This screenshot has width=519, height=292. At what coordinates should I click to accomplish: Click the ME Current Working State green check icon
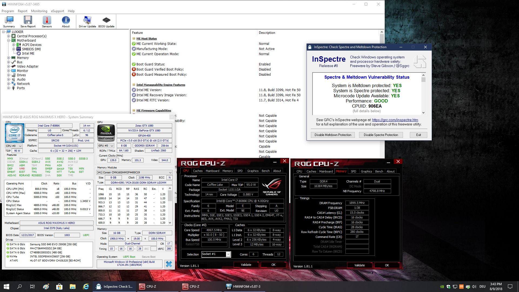pyautogui.click(x=134, y=44)
